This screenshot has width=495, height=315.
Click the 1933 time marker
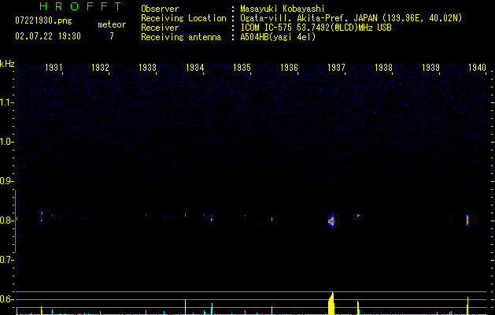pos(147,68)
